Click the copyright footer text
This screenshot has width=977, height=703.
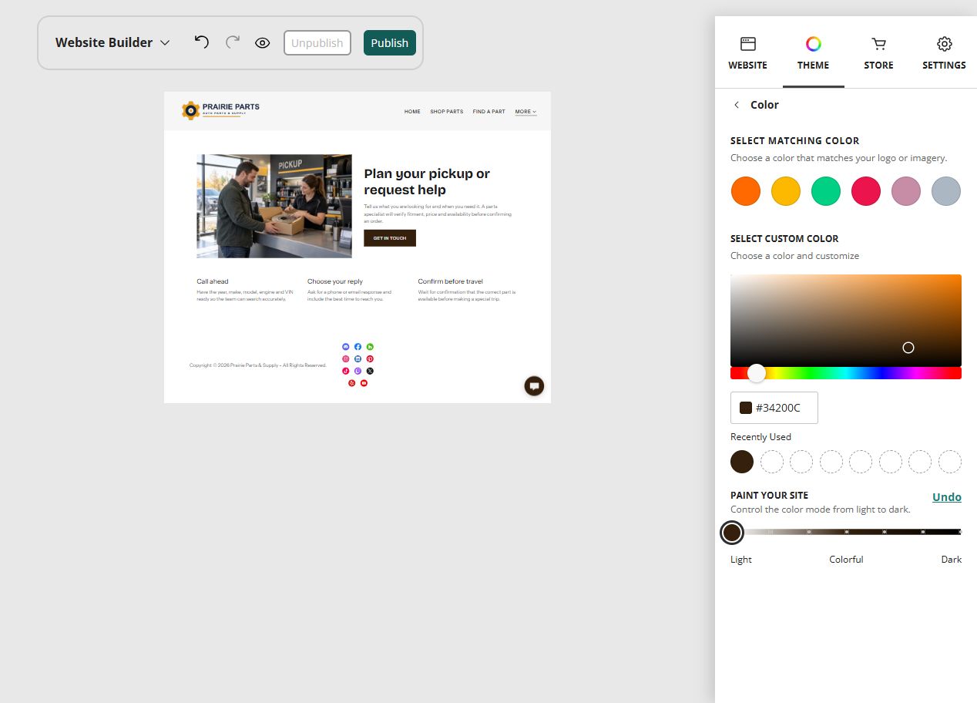pos(258,365)
